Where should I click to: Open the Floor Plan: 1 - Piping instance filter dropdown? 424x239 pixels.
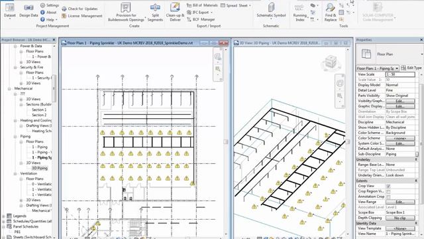tap(397, 68)
